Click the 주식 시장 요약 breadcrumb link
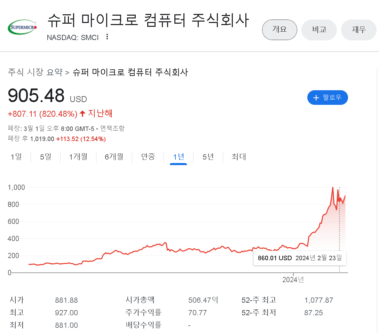The width and height of the screenshot is (379, 333). [x=35, y=72]
